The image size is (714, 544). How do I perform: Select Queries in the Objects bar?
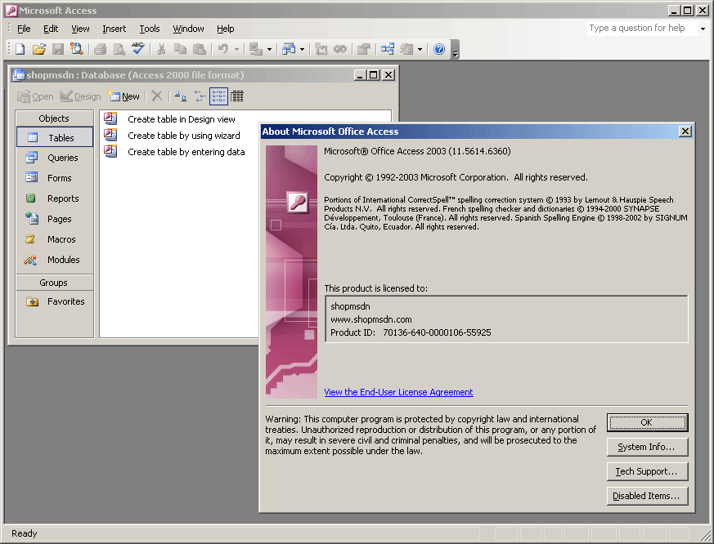tap(54, 158)
